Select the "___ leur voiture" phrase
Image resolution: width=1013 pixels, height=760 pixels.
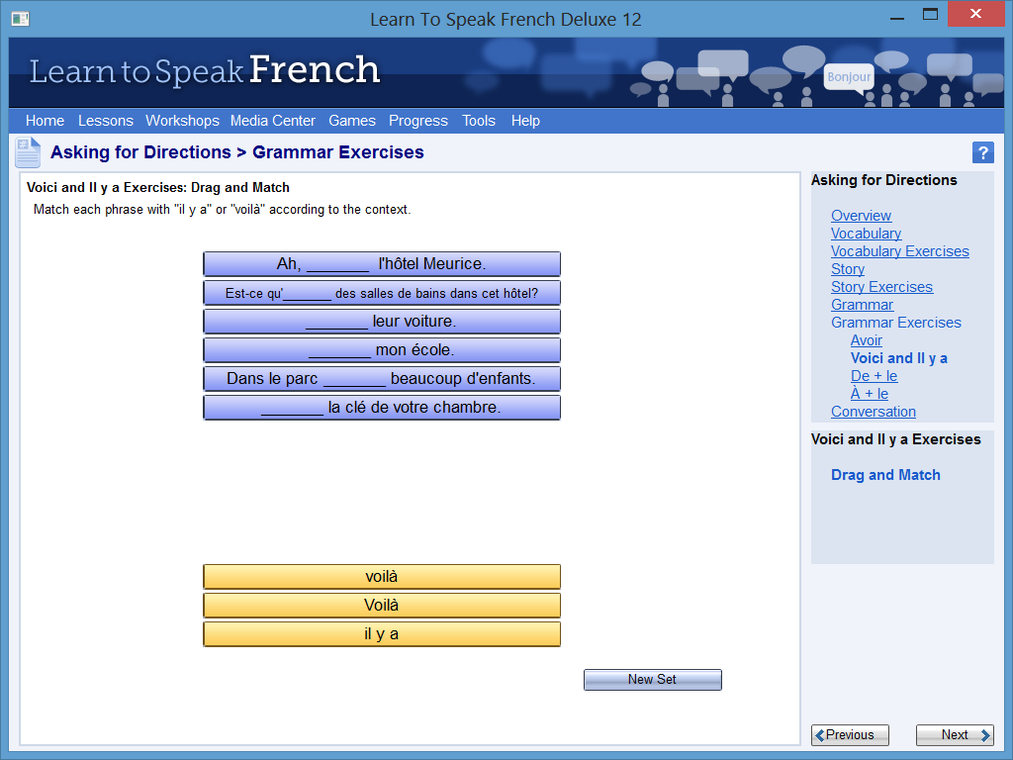(x=382, y=322)
